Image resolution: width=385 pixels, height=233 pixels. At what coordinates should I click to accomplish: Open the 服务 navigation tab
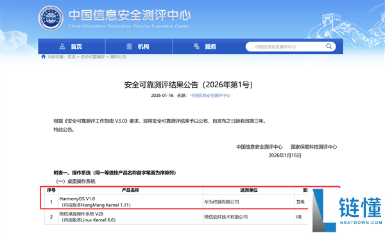click(x=206, y=46)
